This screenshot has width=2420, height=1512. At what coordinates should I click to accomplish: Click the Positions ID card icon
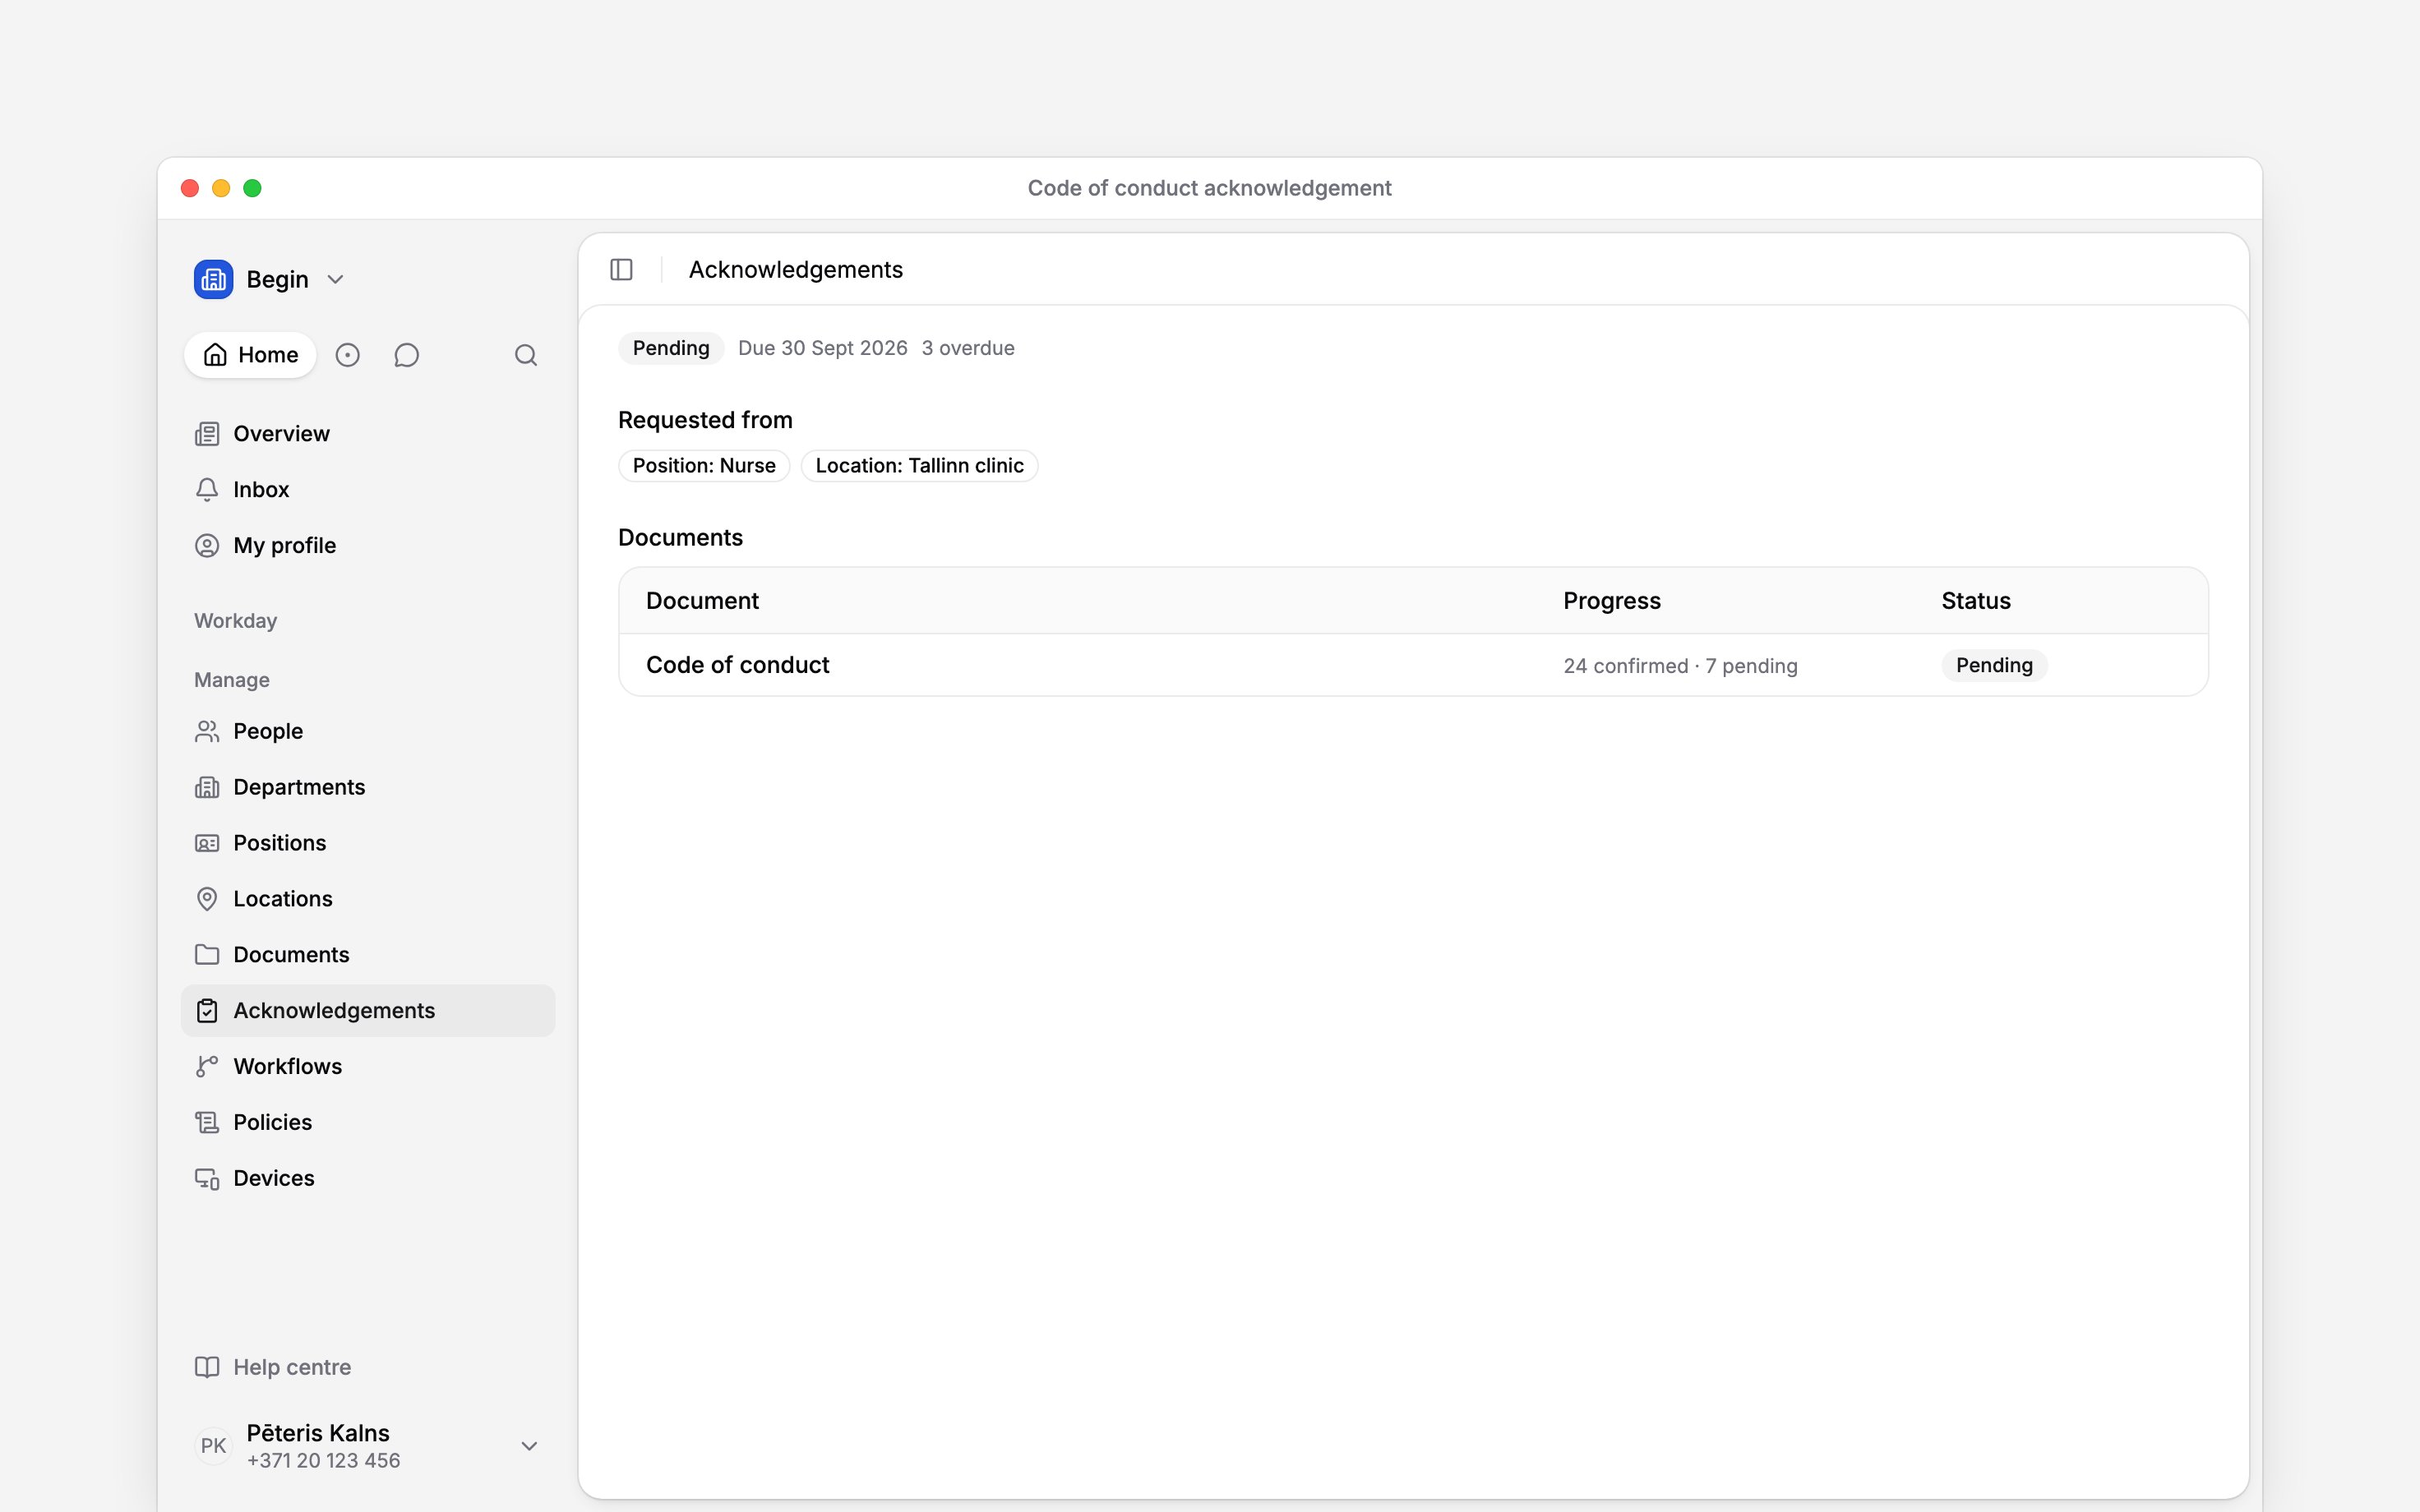coord(207,844)
